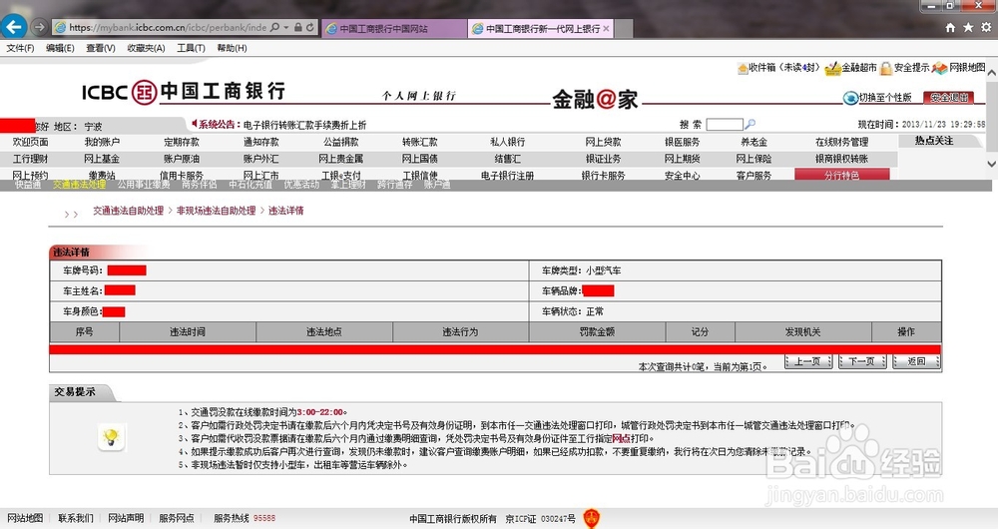The height and width of the screenshot is (529, 998).
Task: Click the search magnifier beside 搜索 box
Action: (749, 124)
